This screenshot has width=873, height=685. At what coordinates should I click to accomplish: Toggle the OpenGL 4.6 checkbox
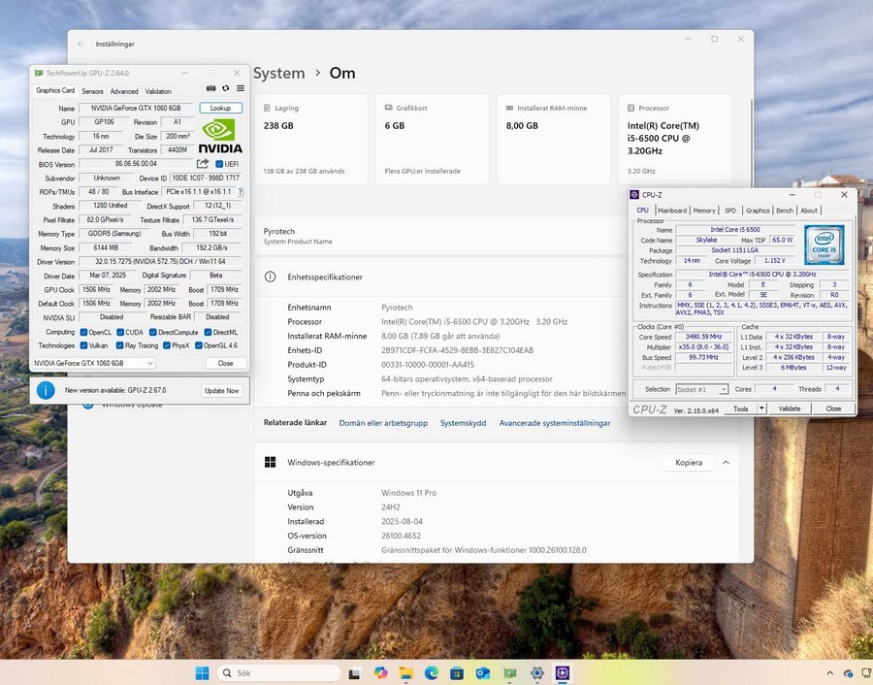[x=198, y=345]
